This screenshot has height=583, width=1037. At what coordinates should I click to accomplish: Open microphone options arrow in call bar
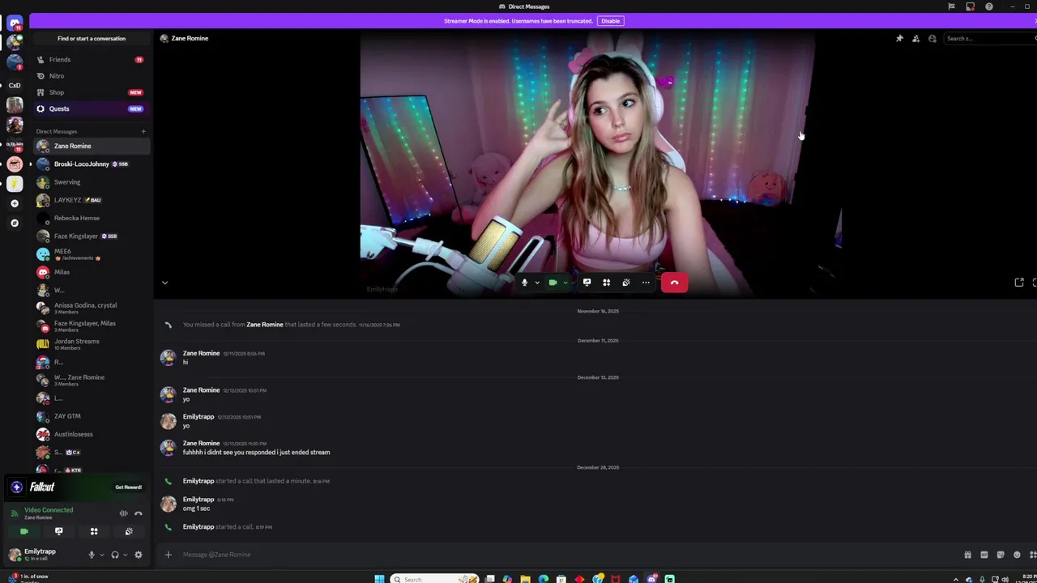click(536, 283)
